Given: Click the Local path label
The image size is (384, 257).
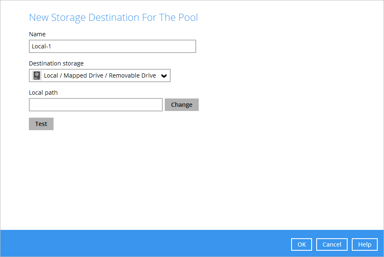Looking at the screenshot, I should [43, 93].
